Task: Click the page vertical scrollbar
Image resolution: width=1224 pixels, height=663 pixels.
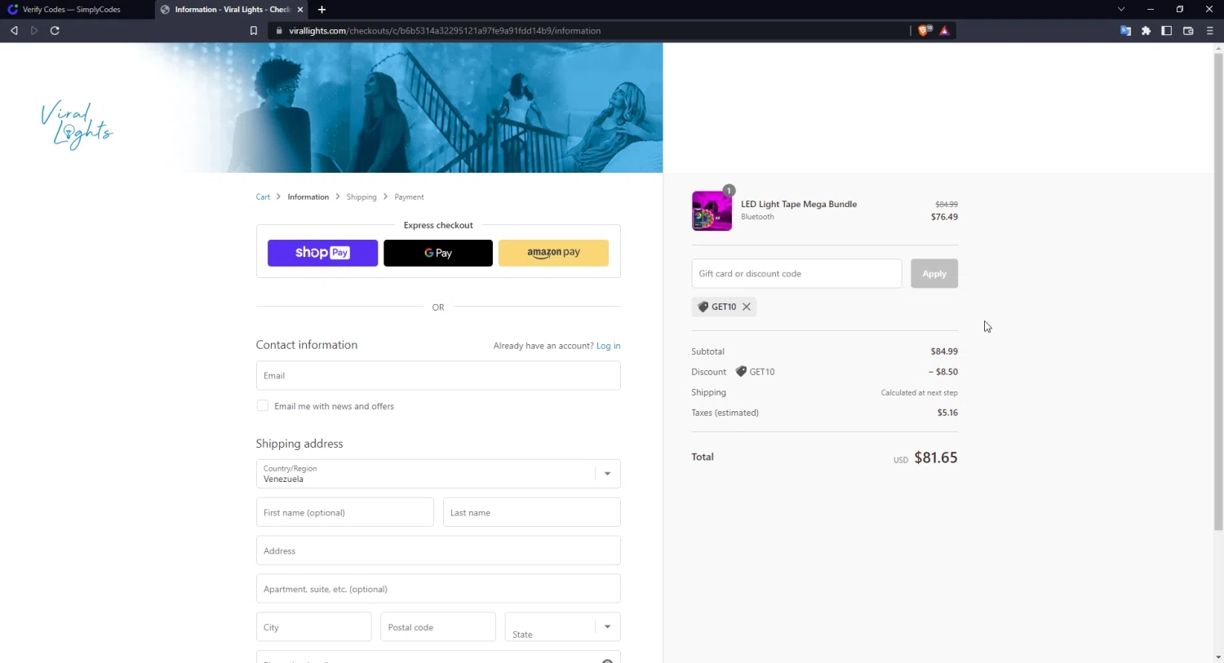Action: (x=1218, y=292)
